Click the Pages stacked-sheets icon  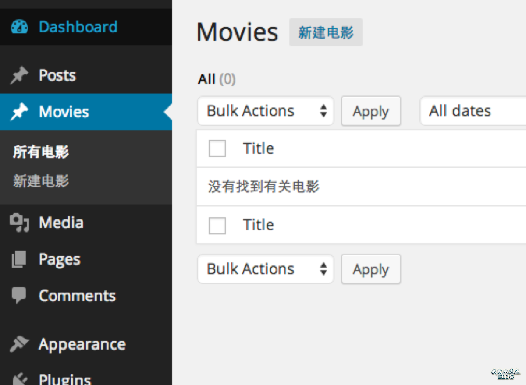point(19,260)
